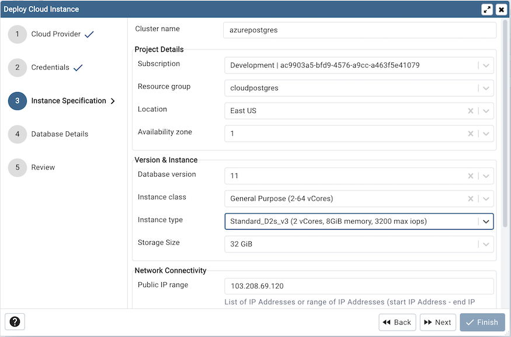Expand the Resource group dropdown
Viewport: 511px width, 337px height.
(x=485, y=87)
